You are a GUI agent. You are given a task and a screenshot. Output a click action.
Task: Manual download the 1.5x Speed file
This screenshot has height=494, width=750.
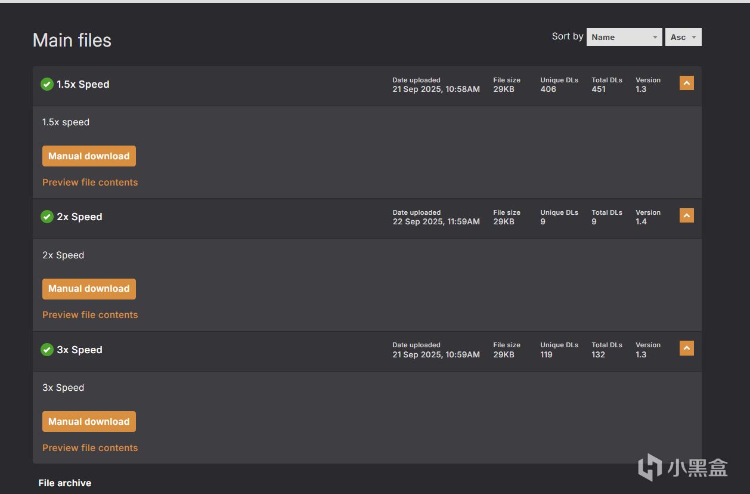coord(89,156)
